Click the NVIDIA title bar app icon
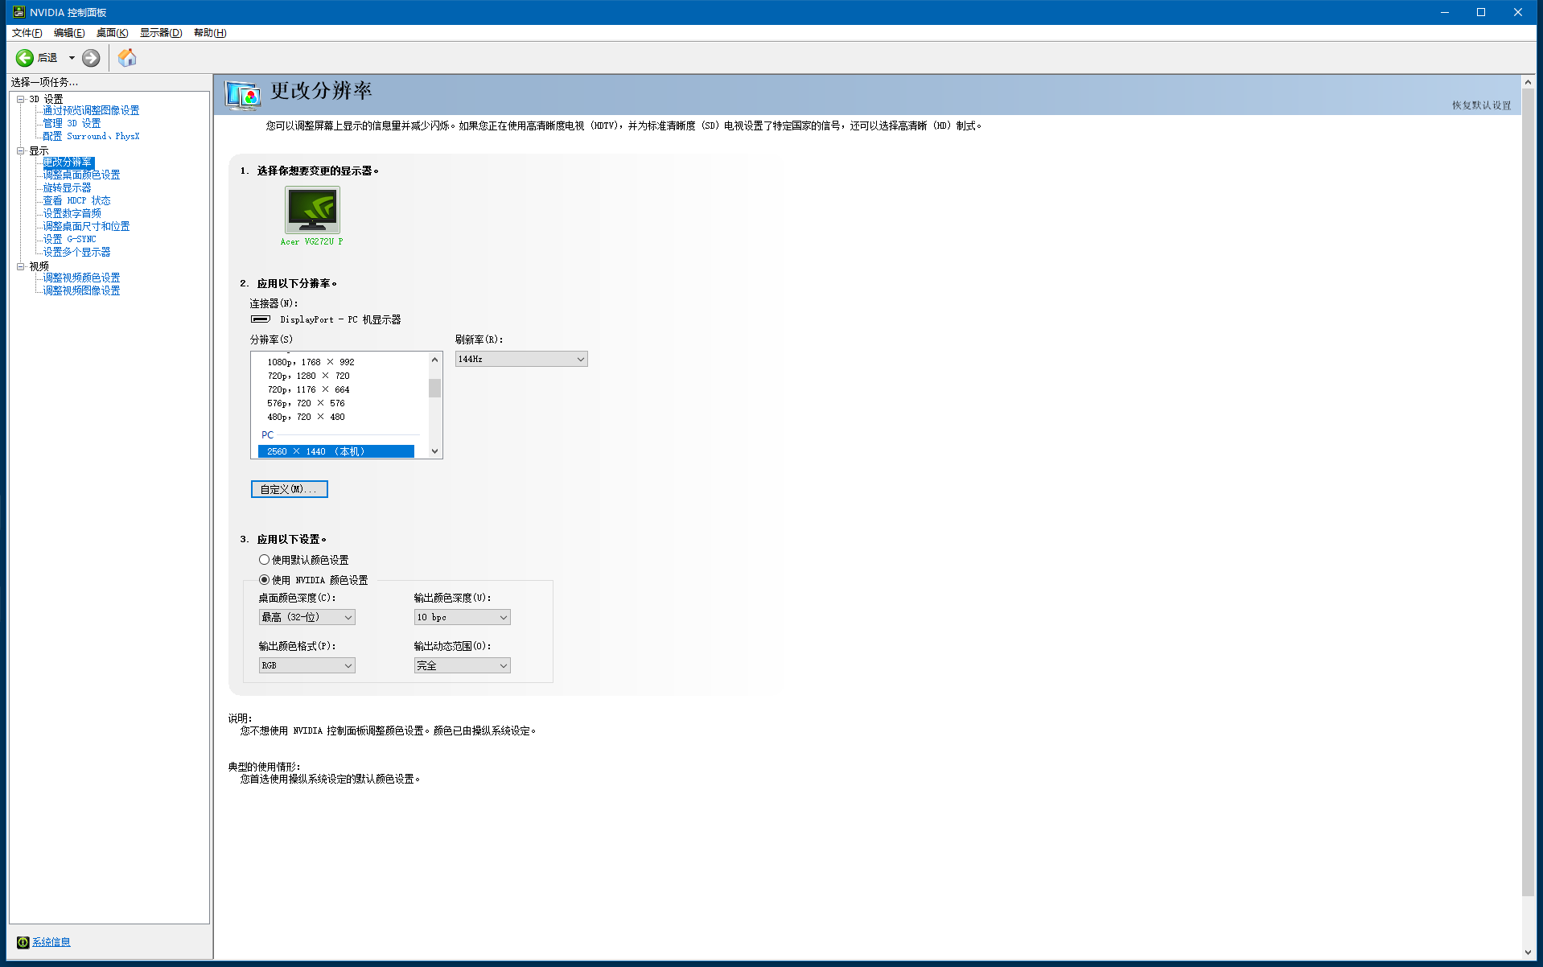 tap(19, 12)
